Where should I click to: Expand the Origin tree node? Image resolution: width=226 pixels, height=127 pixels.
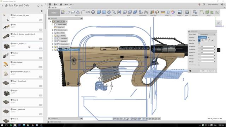point(53,33)
